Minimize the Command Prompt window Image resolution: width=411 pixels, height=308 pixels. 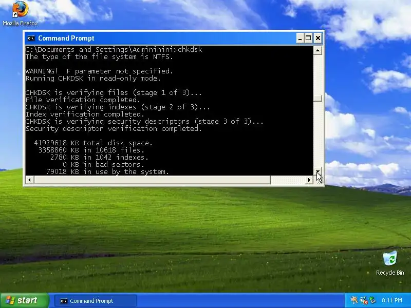pyautogui.click(x=300, y=38)
